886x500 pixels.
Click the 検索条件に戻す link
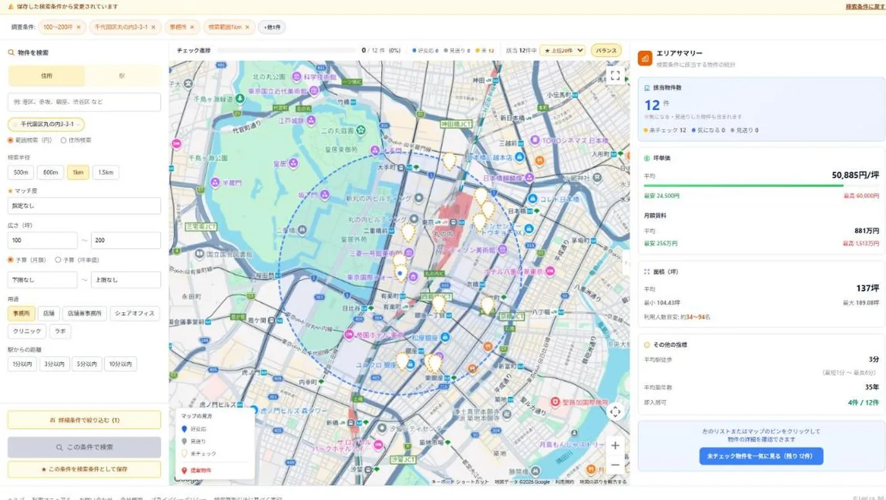coord(864,6)
